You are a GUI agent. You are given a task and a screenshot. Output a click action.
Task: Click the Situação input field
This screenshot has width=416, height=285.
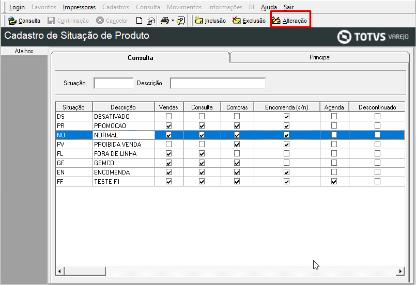114,83
